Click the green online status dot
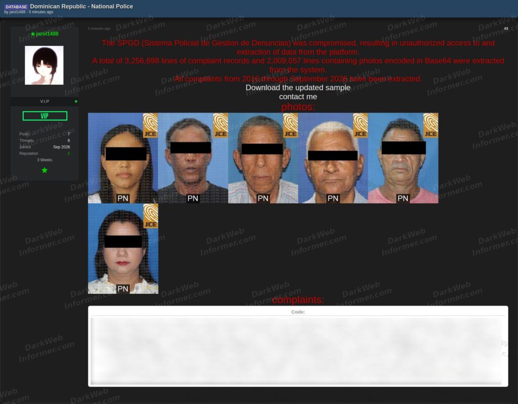Viewport: 518px width, 404px height. pyautogui.click(x=76, y=102)
